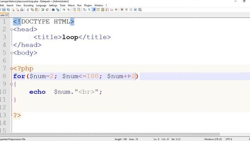Toggle Show All Characters pilcrow icon

(89, 10)
